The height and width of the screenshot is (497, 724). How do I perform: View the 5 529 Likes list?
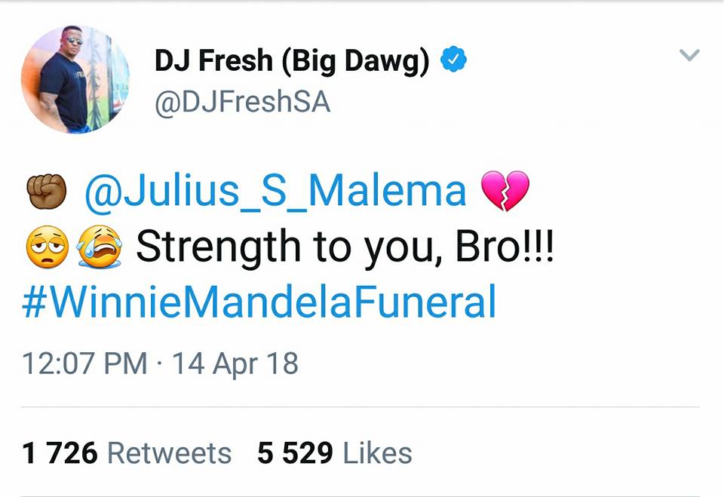pyautogui.click(x=335, y=453)
